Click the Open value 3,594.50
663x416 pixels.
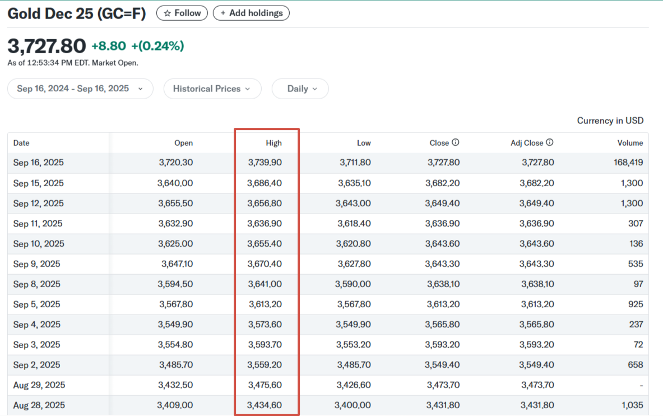click(175, 284)
